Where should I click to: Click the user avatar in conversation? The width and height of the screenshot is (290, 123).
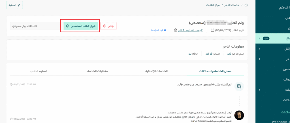[239, 115]
